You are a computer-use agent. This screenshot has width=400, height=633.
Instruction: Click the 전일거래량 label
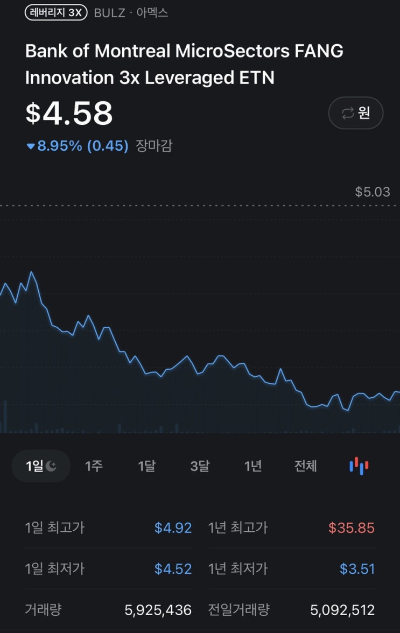point(239,609)
